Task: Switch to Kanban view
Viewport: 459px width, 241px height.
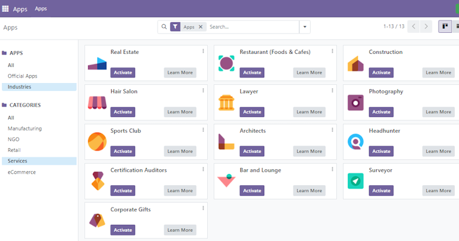Action: (445, 27)
